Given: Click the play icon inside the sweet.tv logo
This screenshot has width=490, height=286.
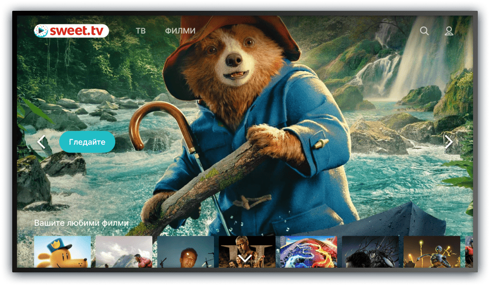Looking at the screenshot, I should (x=41, y=31).
